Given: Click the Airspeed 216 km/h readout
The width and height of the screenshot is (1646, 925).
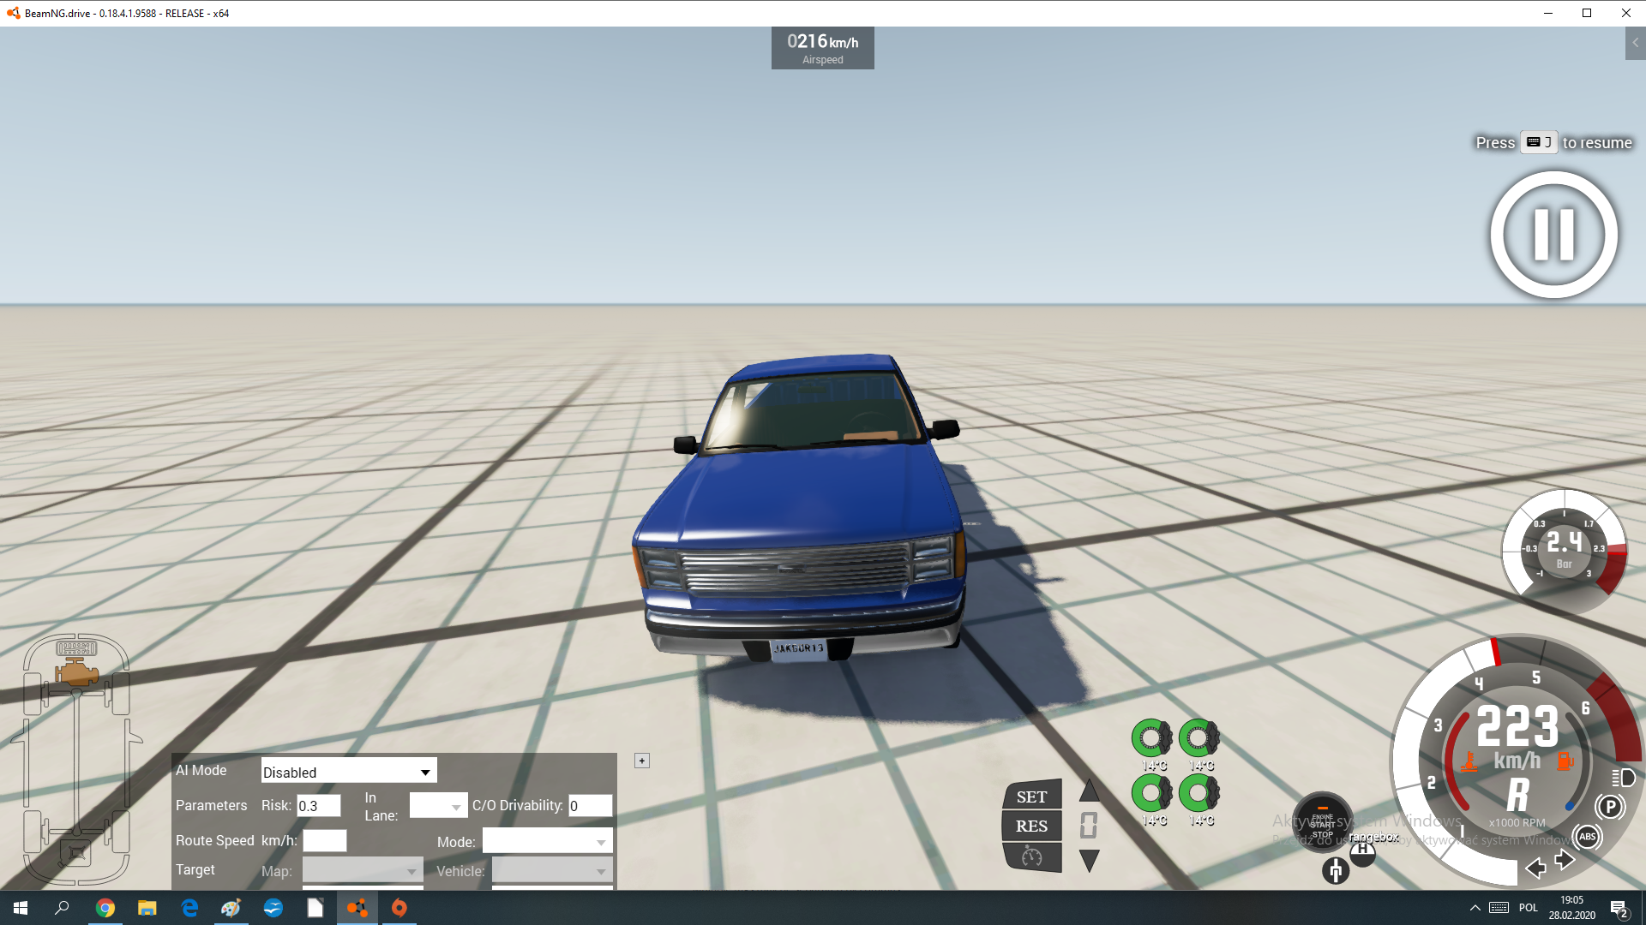Looking at the screenshot, I should coord(823,48).
